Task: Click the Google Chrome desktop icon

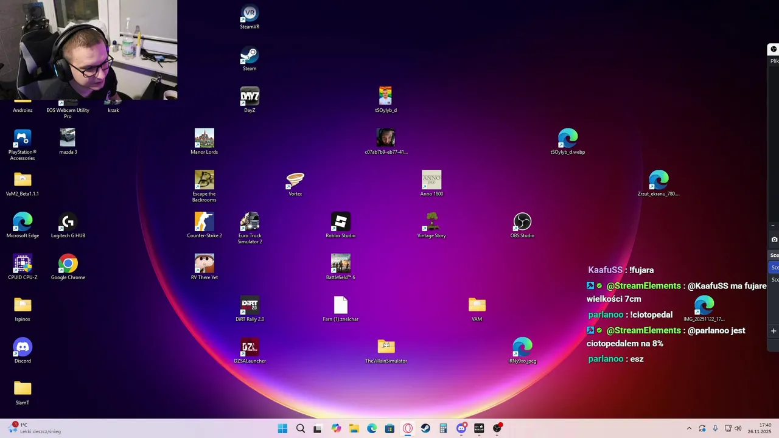Action: [x=68, y=268]
